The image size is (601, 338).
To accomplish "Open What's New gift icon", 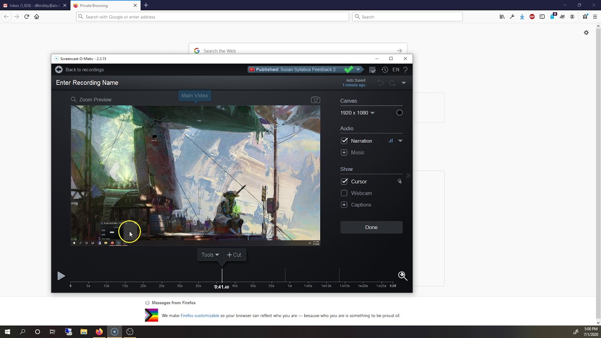I will [x=585, y=16].
